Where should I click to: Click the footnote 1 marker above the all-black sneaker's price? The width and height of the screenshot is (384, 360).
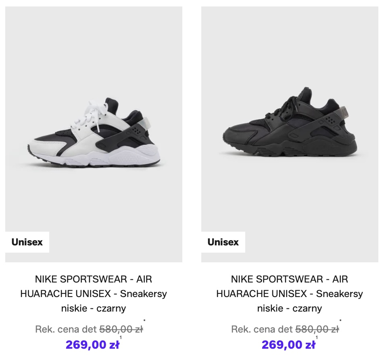click(317, 337)
